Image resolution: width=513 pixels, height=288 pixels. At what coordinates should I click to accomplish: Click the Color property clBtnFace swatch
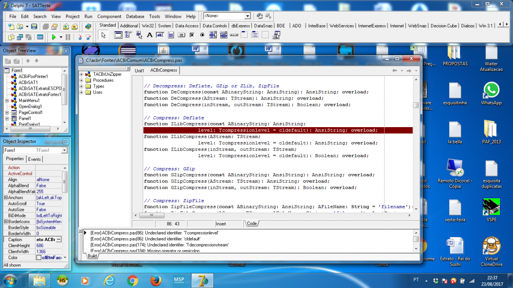coord(39,258)
